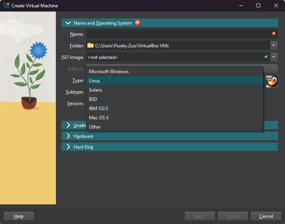Viewport: 285px width, 224px height.
Task: Open the Folder dropdown arrow
Action: (x=274, y=45)
